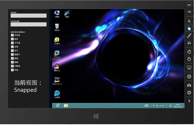Select the 腾讯QQ penguin desktop icon
Viewport: 194px width, 125px height.
[57, 67]
